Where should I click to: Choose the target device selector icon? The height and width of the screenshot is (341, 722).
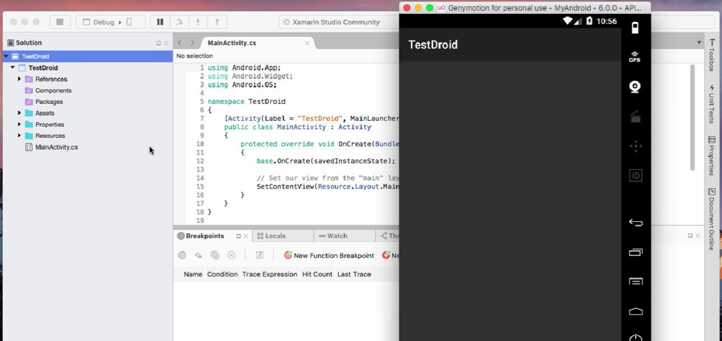[x=129, y=22]
